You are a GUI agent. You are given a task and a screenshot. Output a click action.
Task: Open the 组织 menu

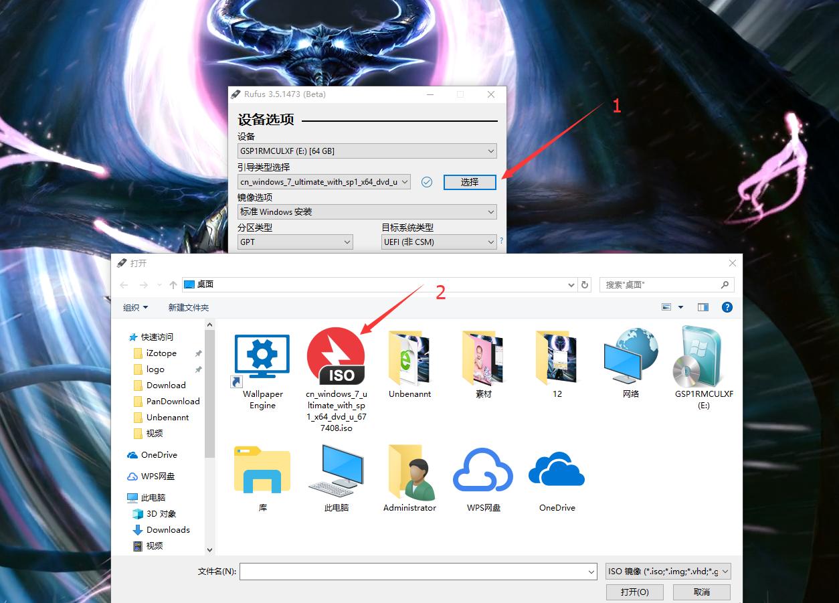[135, 307]
